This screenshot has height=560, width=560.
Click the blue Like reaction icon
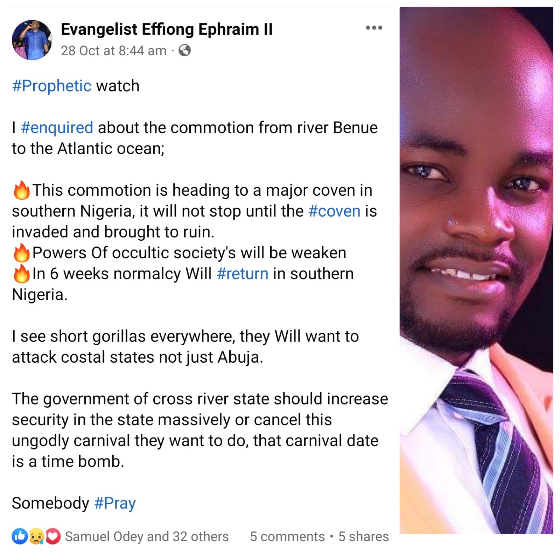tap(20, 537)
